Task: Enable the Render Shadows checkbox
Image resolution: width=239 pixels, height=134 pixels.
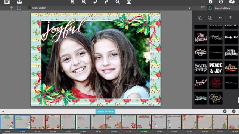Action: pyautogui.click(x=30, y=8)
